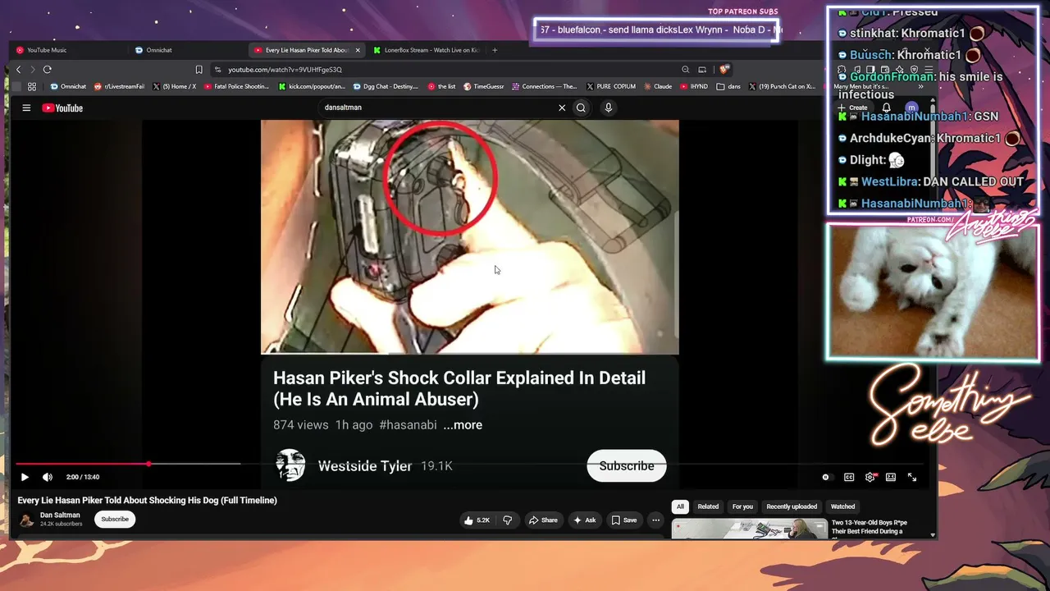
Task: Like the video with 5.2K likes
Action: pos(477,520)
